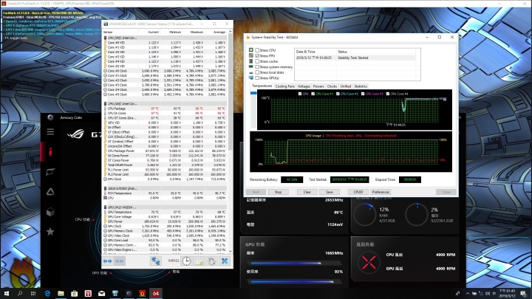Select Stability Test Started log row
The image size is (532, 299).
pyautogui.click(x=355, y=58)
